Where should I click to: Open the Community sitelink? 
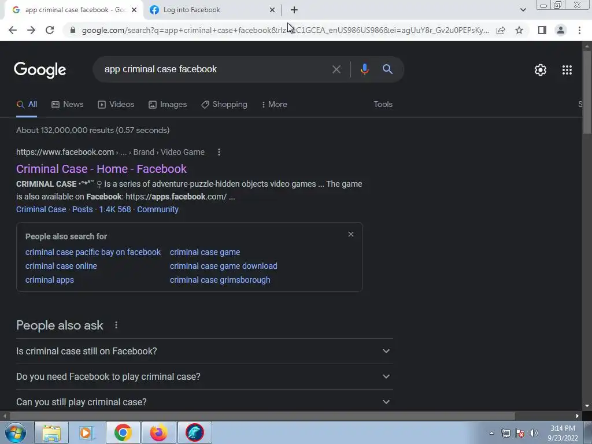[x=157, y=209]
